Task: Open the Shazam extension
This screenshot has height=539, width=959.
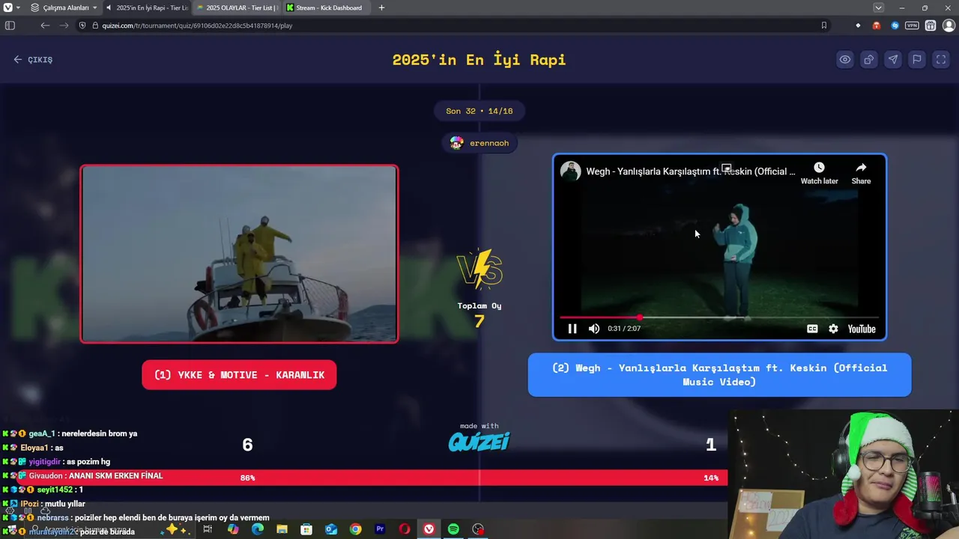Action: 895,25
